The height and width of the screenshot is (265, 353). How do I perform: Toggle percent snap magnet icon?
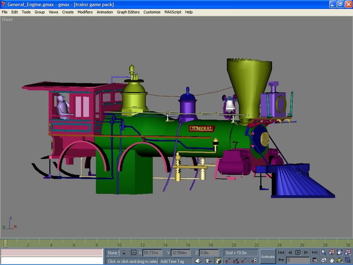pyautogui.click(x=236, y=261)
